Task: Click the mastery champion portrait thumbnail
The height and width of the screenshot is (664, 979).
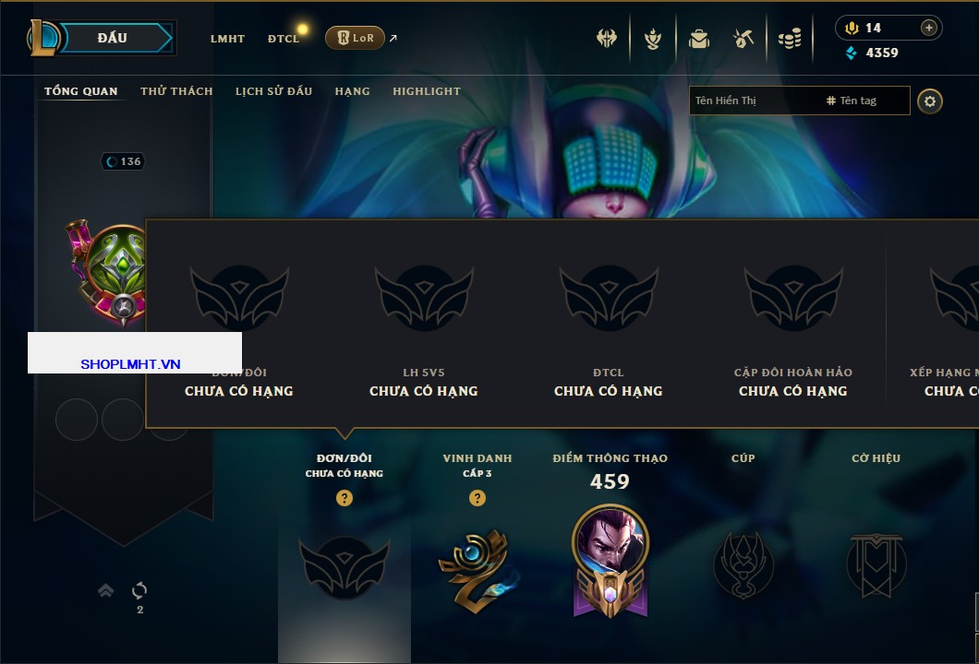Action: (x=610, y=542)
